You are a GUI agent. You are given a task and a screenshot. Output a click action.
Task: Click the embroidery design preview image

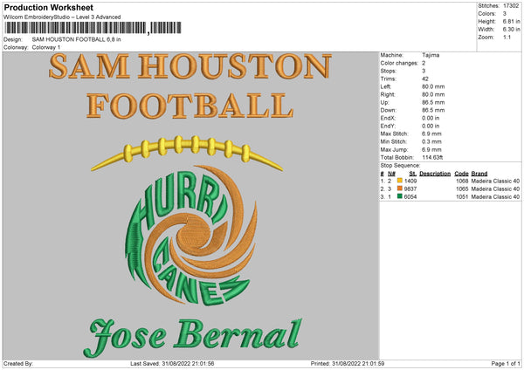pyautogui.click(x=190, y=206)
